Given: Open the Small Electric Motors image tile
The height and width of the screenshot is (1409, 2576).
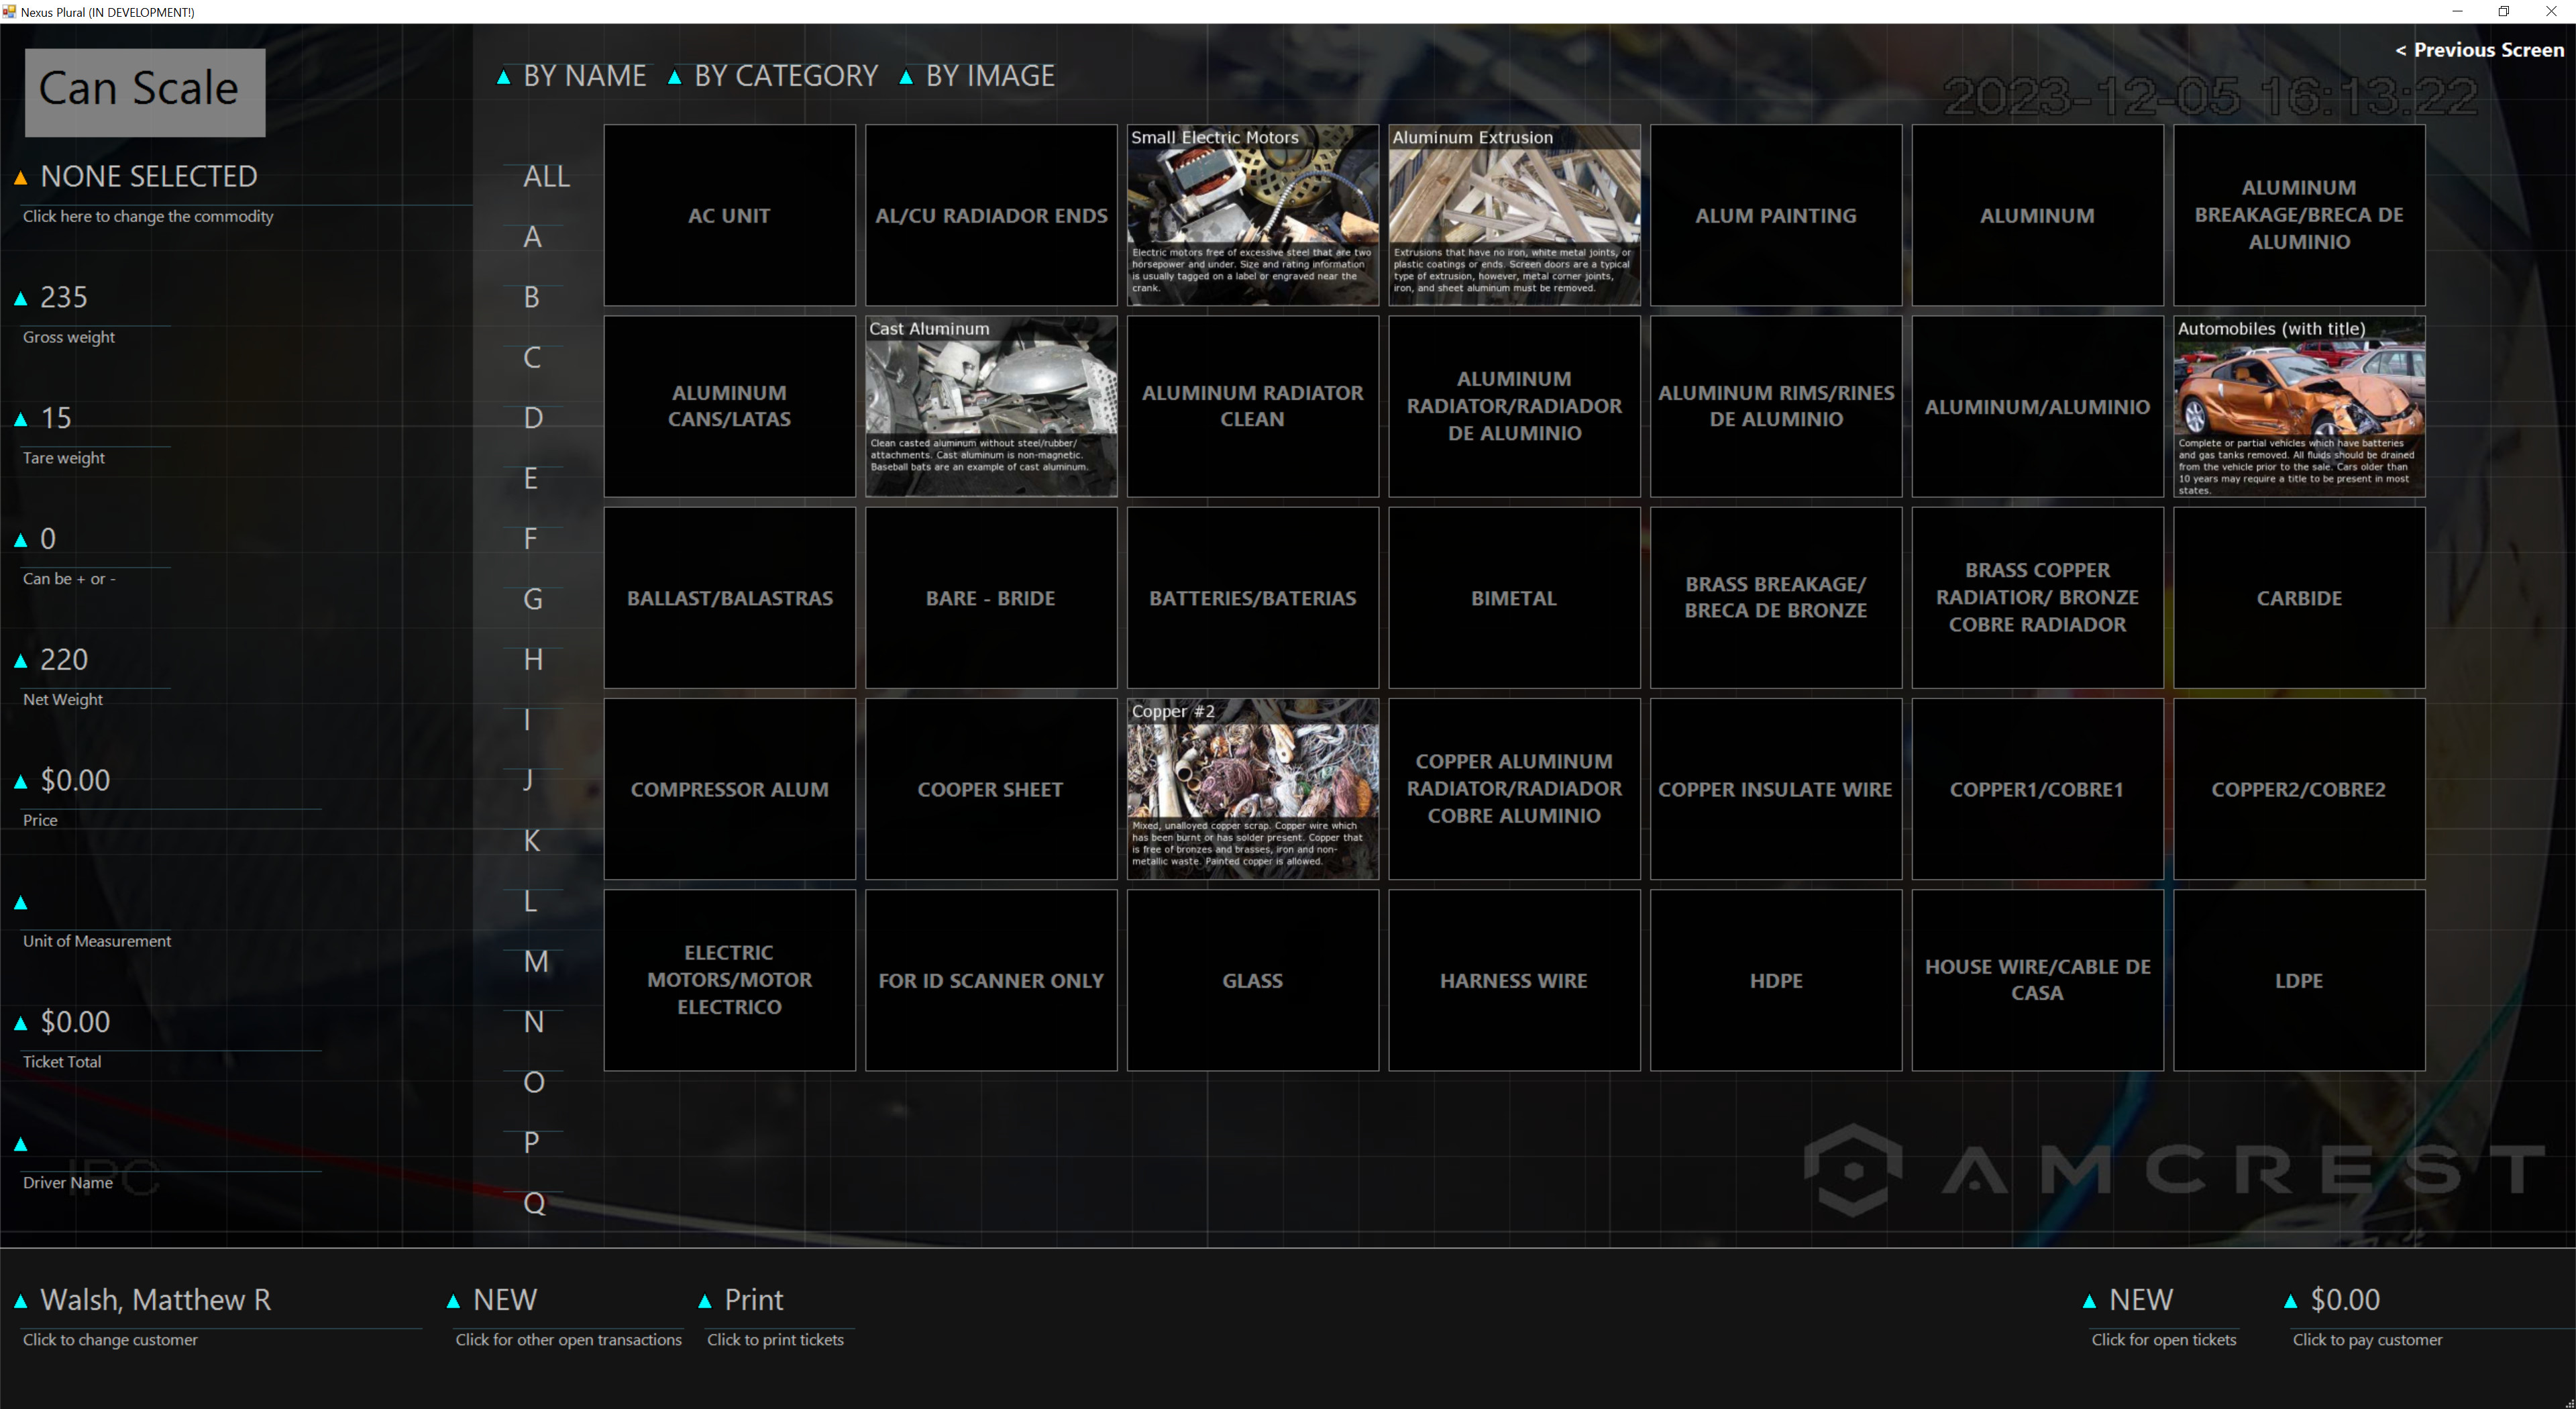Looking at the screenshot, I should pos(1252,214).
